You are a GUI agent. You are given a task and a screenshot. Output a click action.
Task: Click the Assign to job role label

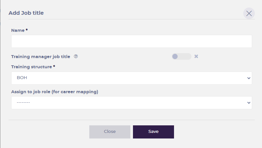tap(55, 92)
